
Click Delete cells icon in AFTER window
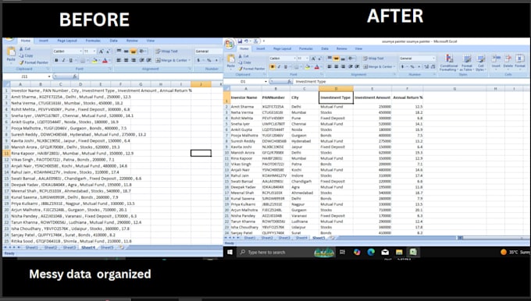[508, 61]
